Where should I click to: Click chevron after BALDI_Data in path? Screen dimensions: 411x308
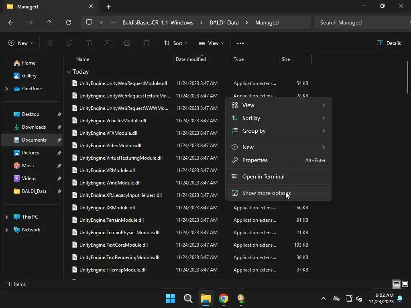click(247, 22)
